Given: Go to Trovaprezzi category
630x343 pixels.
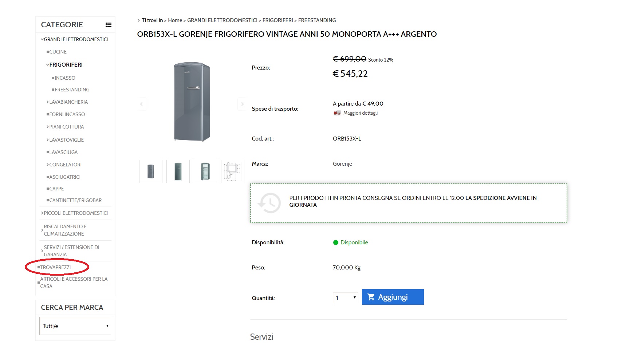Looking at the screenshot, I should click(x=55, y=267).
